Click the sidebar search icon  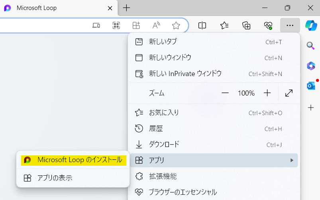[x=310, y=45]
